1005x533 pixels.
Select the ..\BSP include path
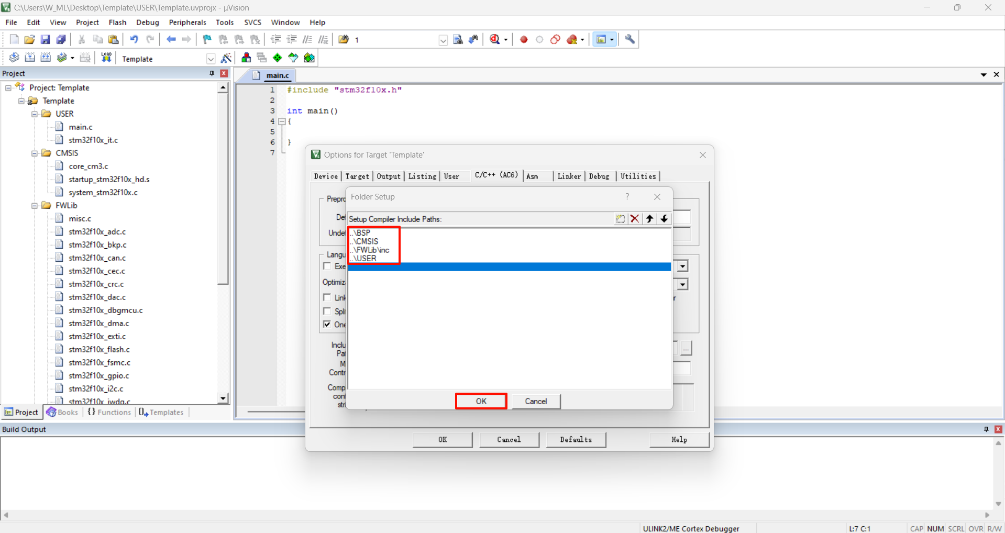(510, 232)
